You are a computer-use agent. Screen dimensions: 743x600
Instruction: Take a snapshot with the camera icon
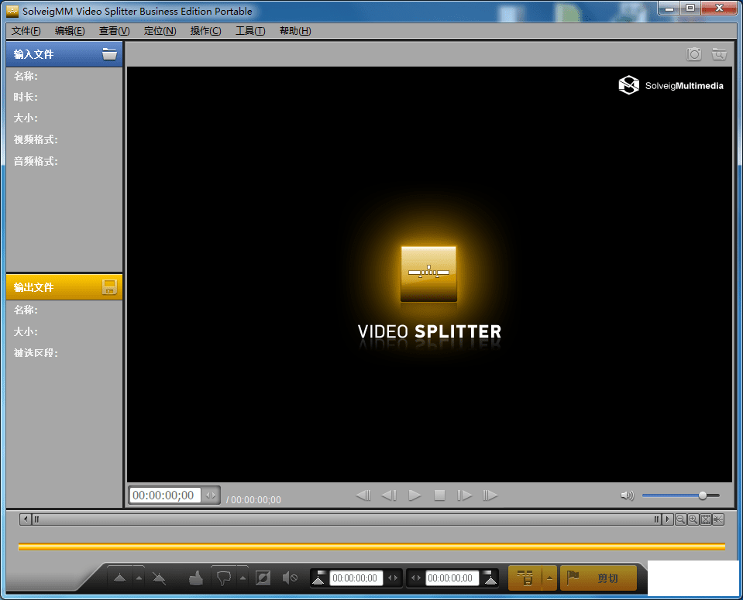click(693, 54)
